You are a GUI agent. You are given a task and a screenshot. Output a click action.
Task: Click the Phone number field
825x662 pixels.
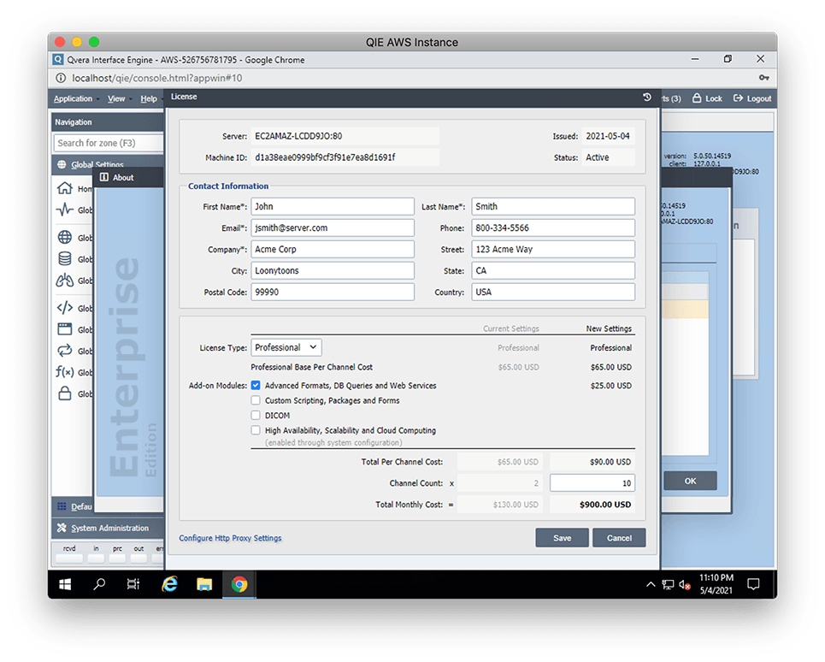pos(553,228)
